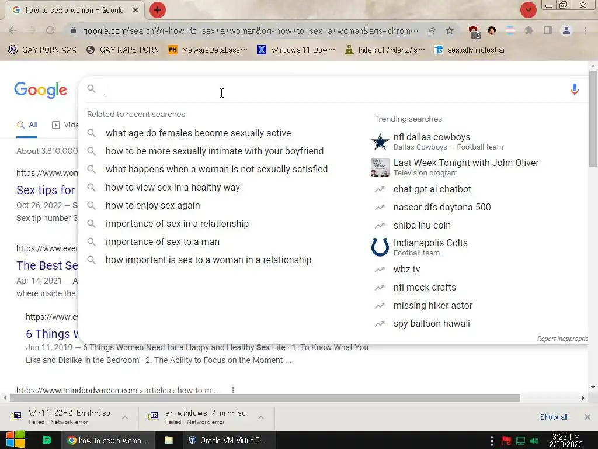The height and width of the screenshot is (449, 598).
Task: Open the tab search dropdown with the red chevron
Action: 528,10
